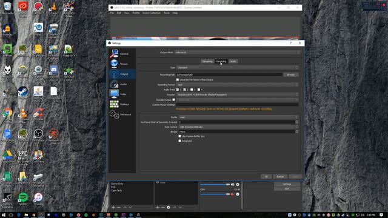
Task: Open the Steam desktop shortcut
Action: point(23,92)
